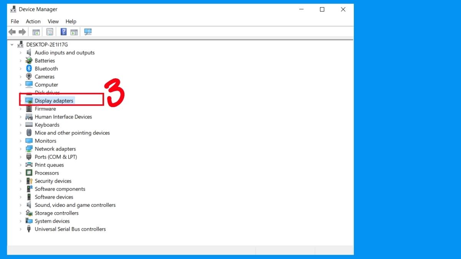Viewport: 461px width, 259px height.
Task: Select the Software devices label
Action: pos(54,197)
